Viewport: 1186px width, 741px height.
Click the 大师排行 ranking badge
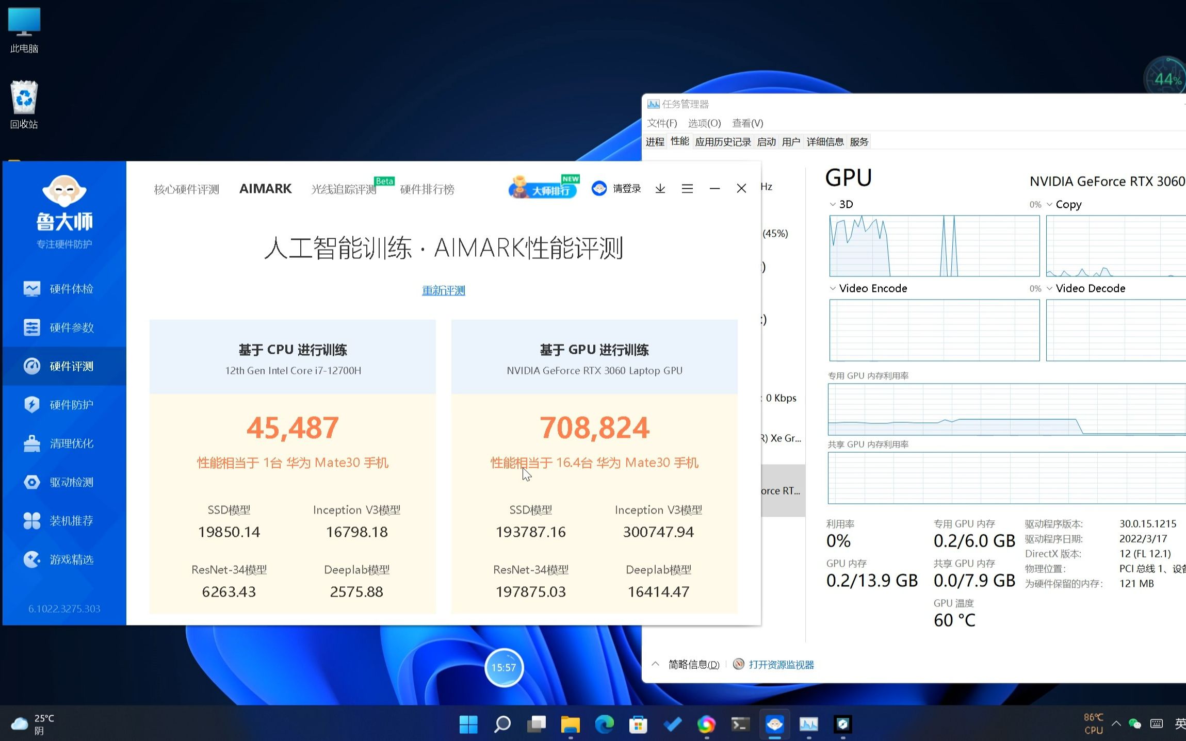(544, 189)
